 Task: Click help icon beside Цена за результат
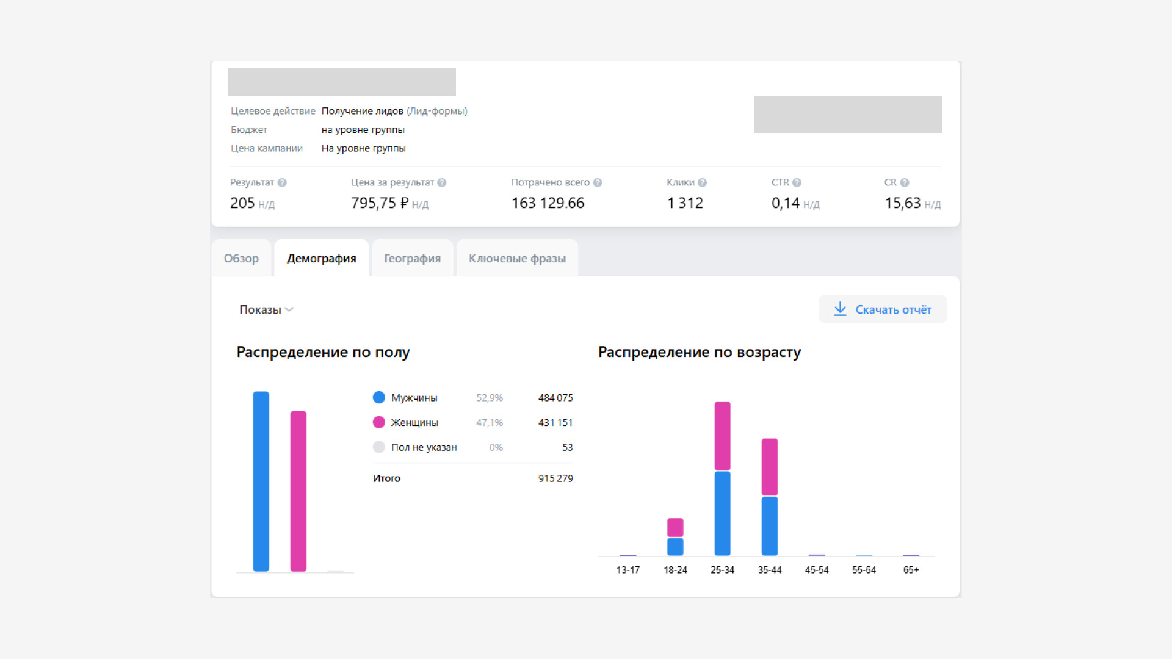pos(442,182)
